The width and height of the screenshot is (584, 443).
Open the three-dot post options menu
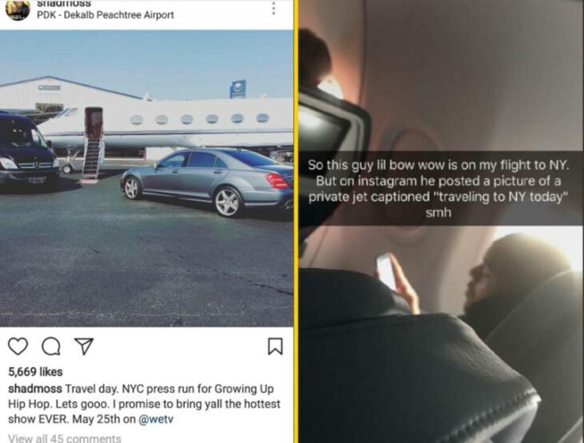click(x=274, y=8)
